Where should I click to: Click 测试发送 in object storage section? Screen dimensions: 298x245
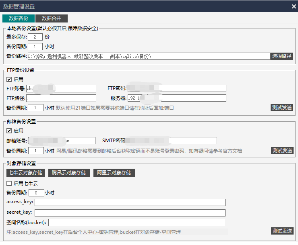pos(282,231)
